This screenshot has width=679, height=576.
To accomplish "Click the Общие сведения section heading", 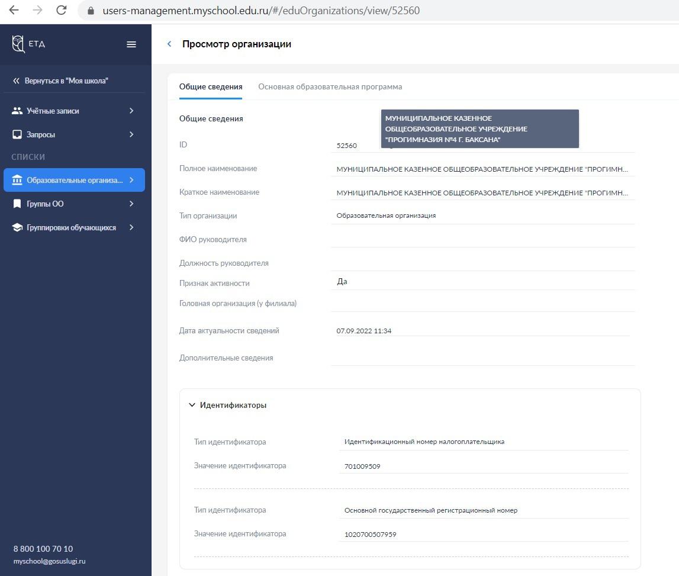I will pos(211,118).
